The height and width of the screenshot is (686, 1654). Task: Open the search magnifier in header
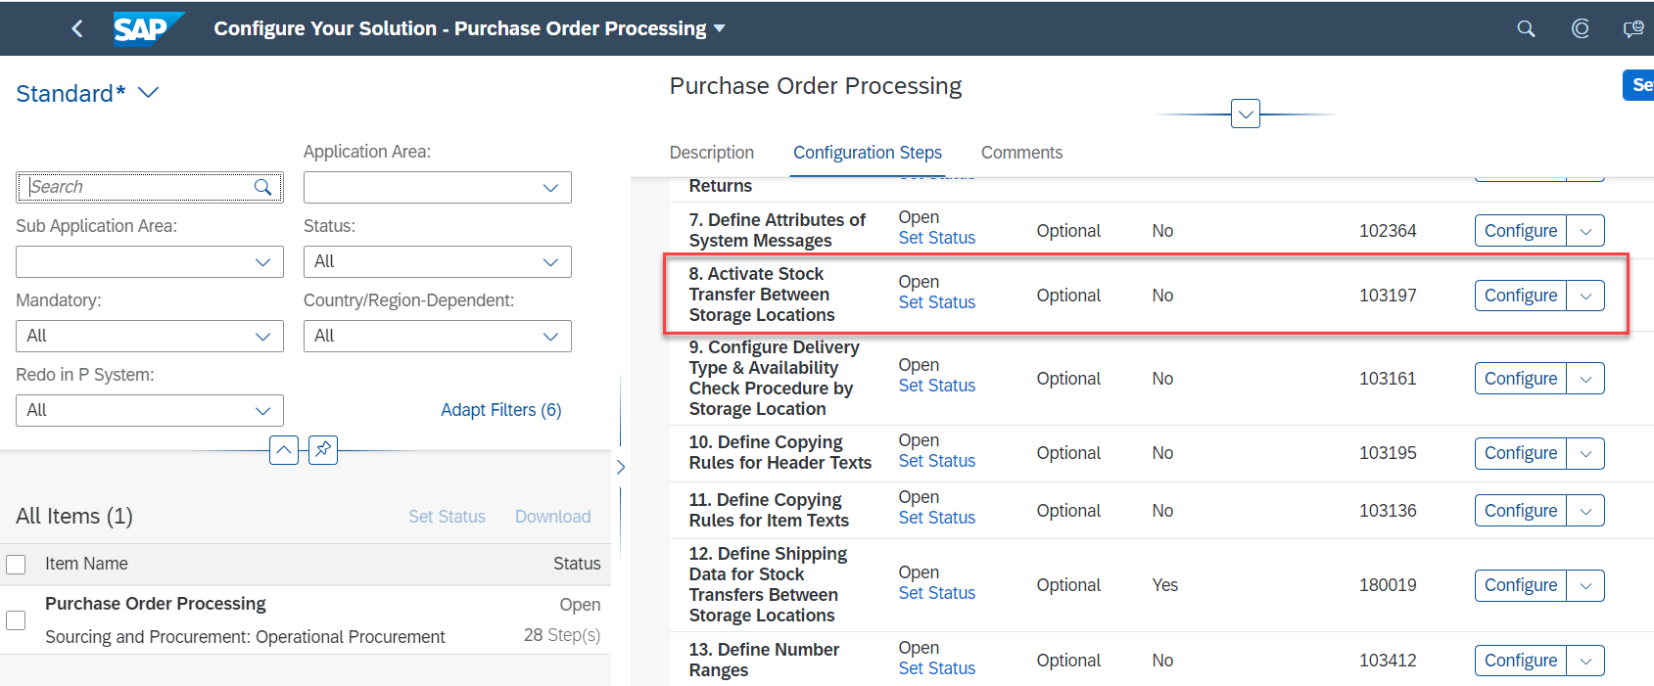pos(1526,28)
